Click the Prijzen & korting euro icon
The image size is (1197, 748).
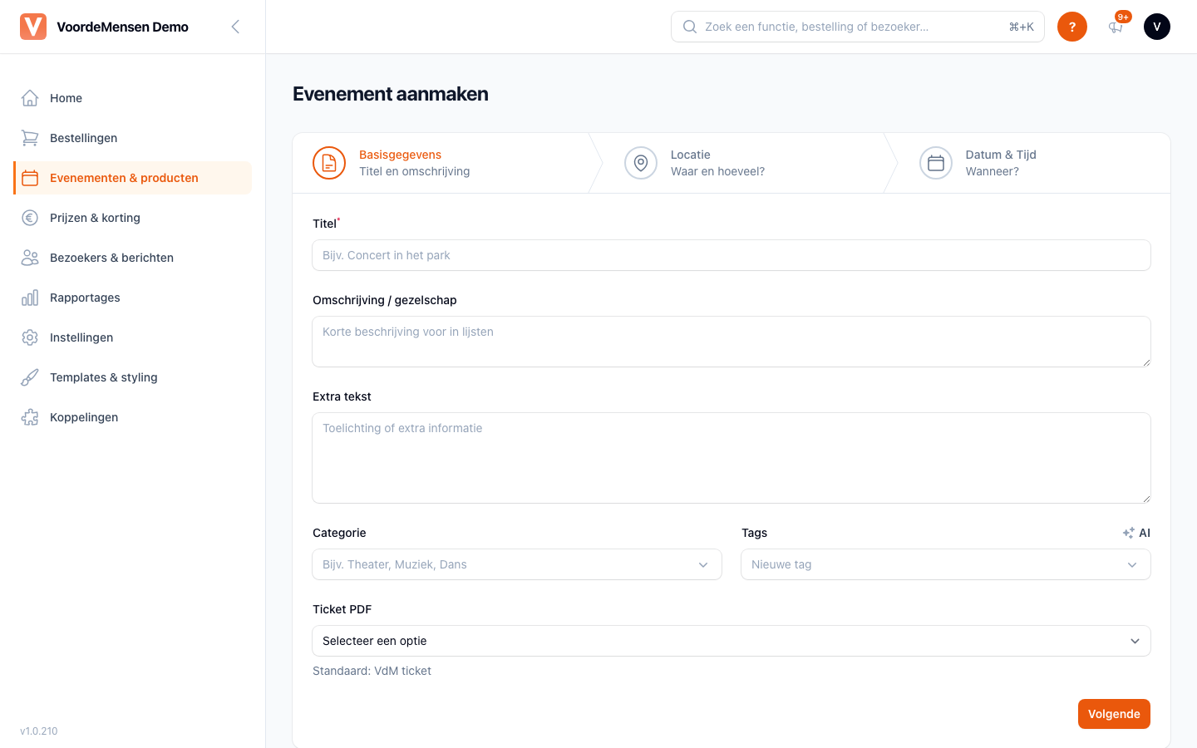click(x=30, y=218)
